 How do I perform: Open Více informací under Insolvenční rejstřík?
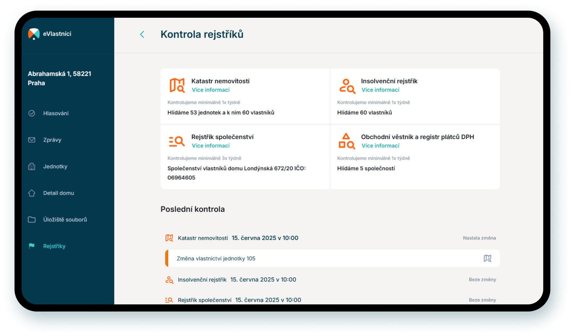pyautogui.click(x=380, y=89)
